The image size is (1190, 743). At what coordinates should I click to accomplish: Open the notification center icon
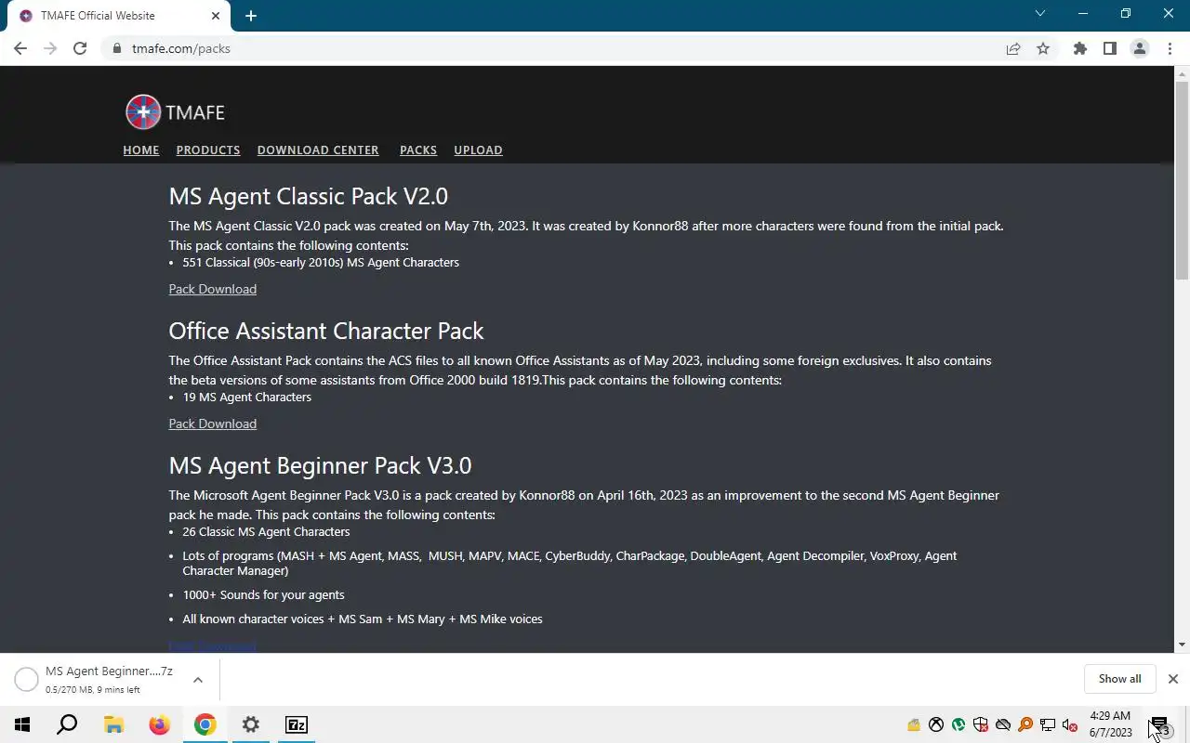click(x=1159, y=726)
